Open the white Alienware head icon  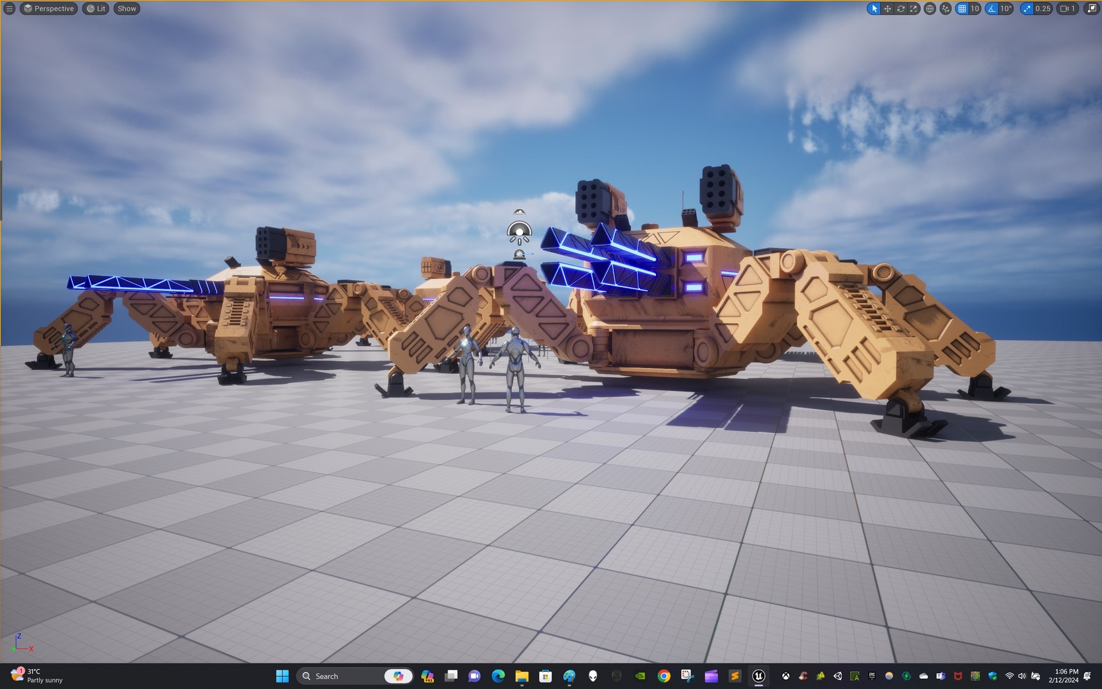point(592,676)
